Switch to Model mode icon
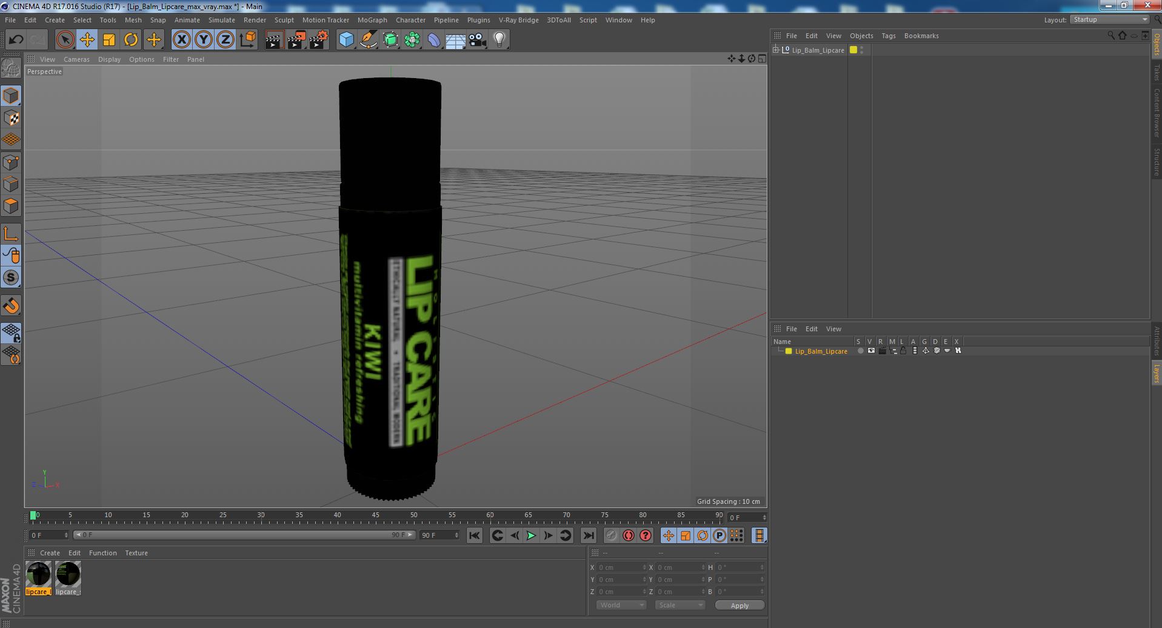1162x628 pixels. pyautogui.click(x=11, y=96)
